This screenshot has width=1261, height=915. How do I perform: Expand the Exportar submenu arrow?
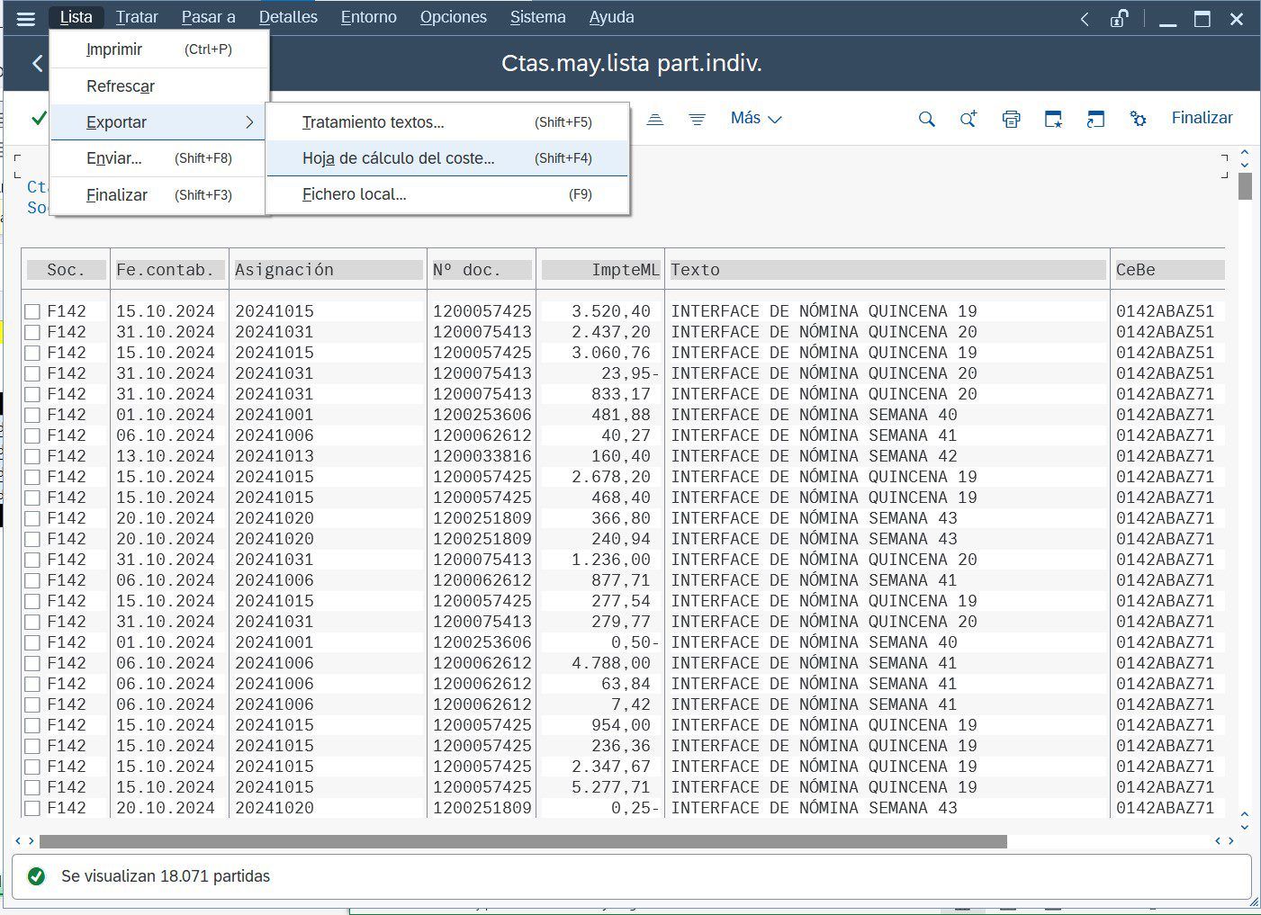point(249,122)
